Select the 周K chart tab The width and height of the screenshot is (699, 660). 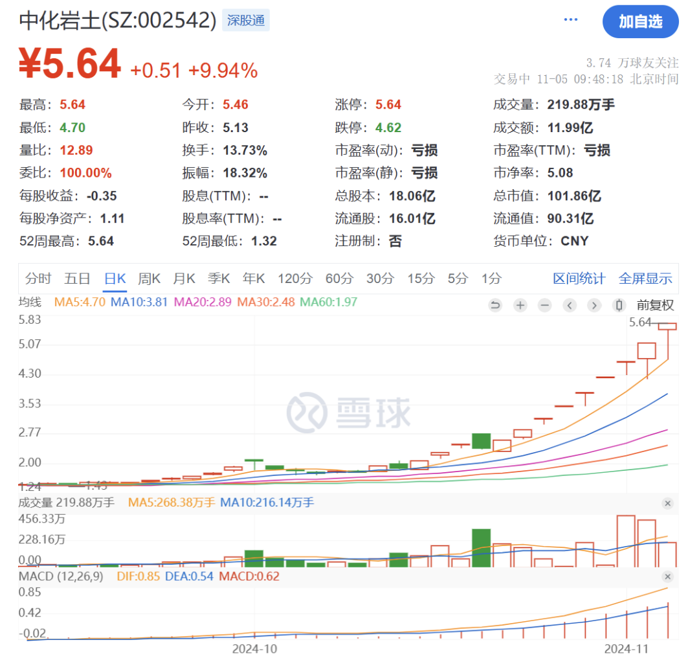[x=149, y=279]
